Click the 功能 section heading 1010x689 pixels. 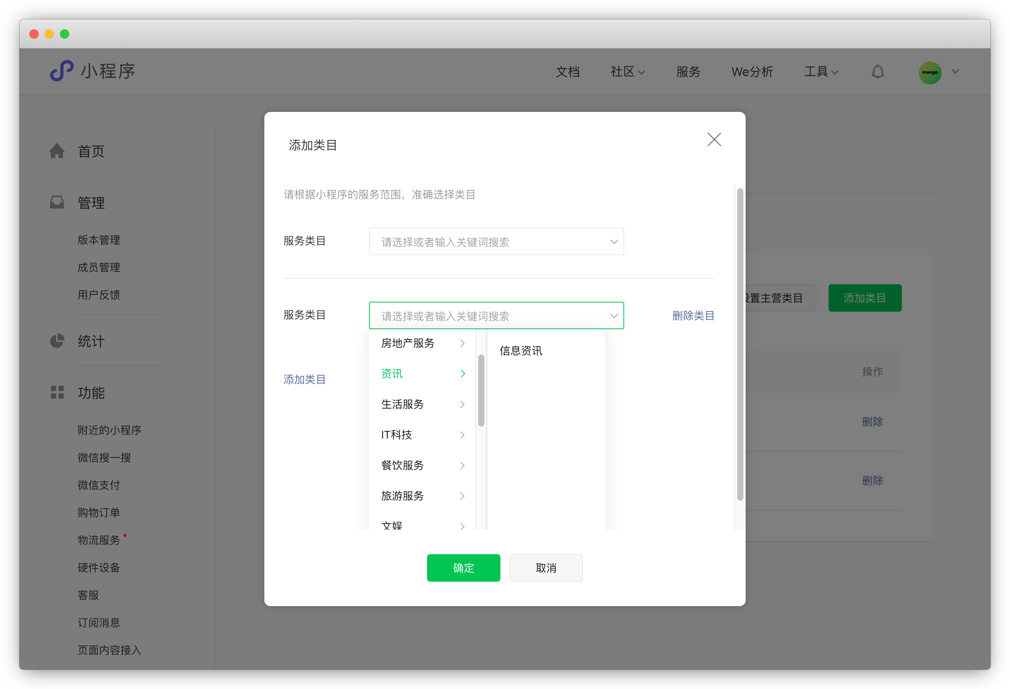point(91,393)
